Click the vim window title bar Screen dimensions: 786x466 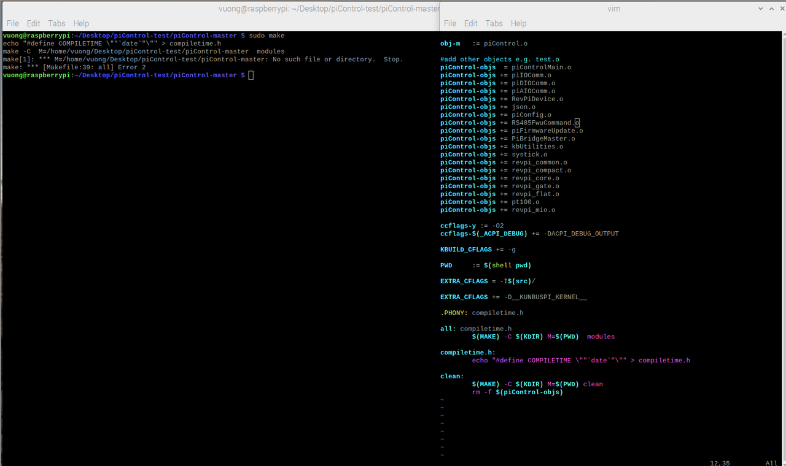pyautogui.click(x=613, y=9)
